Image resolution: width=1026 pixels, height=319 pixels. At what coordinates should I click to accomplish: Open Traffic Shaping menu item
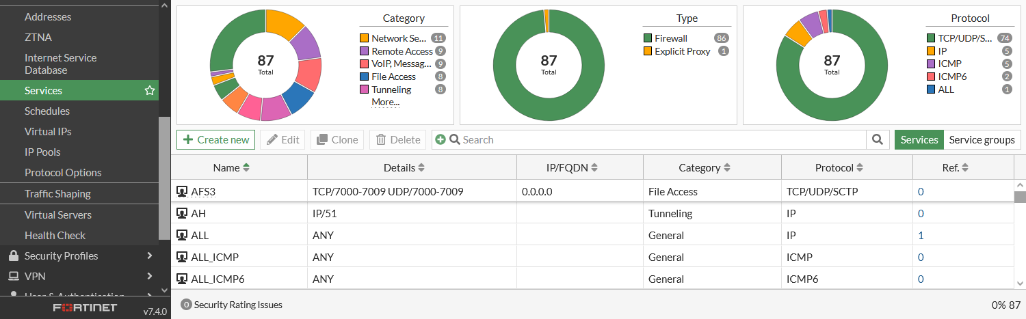(x=57, y=194)
